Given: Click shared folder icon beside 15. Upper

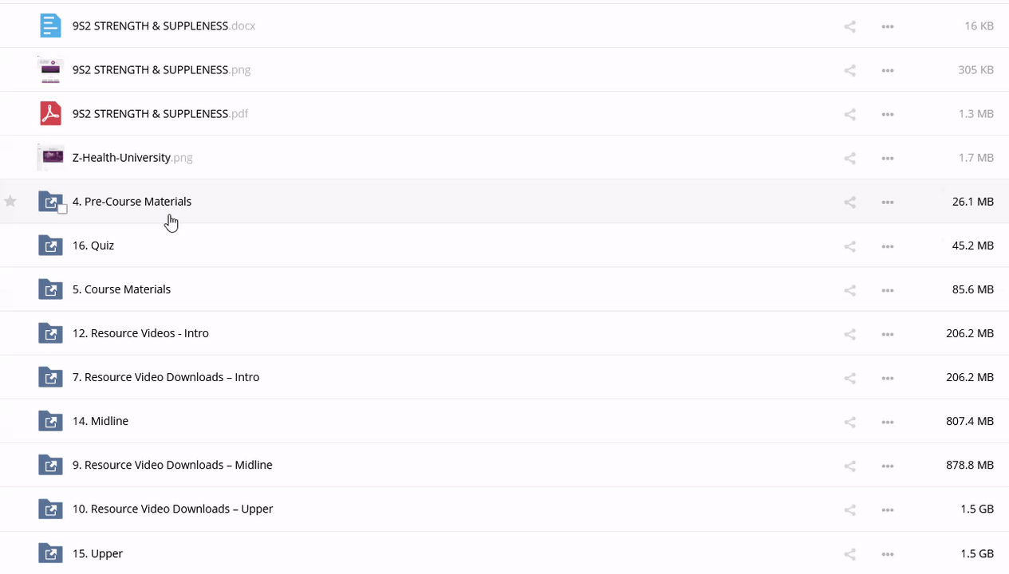Looking at the screenshot, I should click(50, 553).
